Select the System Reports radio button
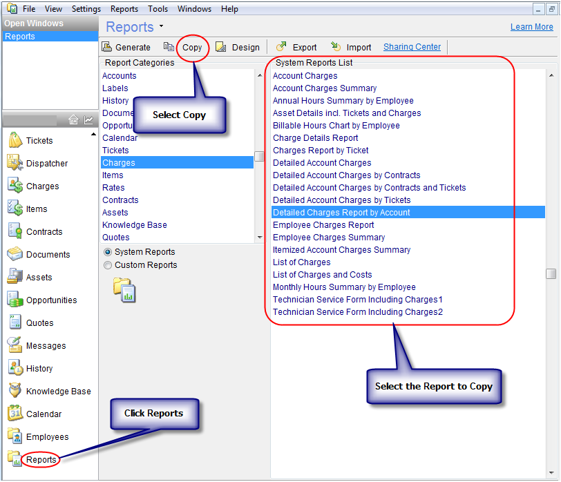Viewport: 561px width, 482px height. point(107,252)
